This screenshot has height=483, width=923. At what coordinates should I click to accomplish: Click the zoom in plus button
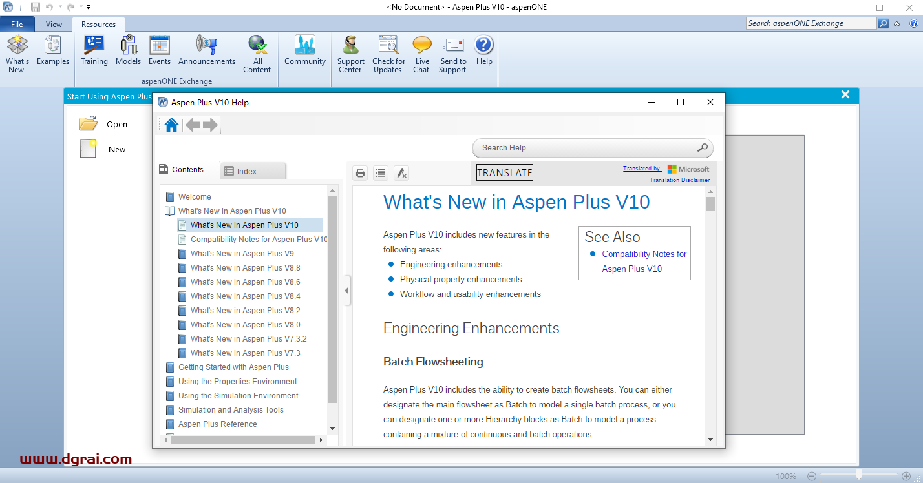(x=906, y=476)
